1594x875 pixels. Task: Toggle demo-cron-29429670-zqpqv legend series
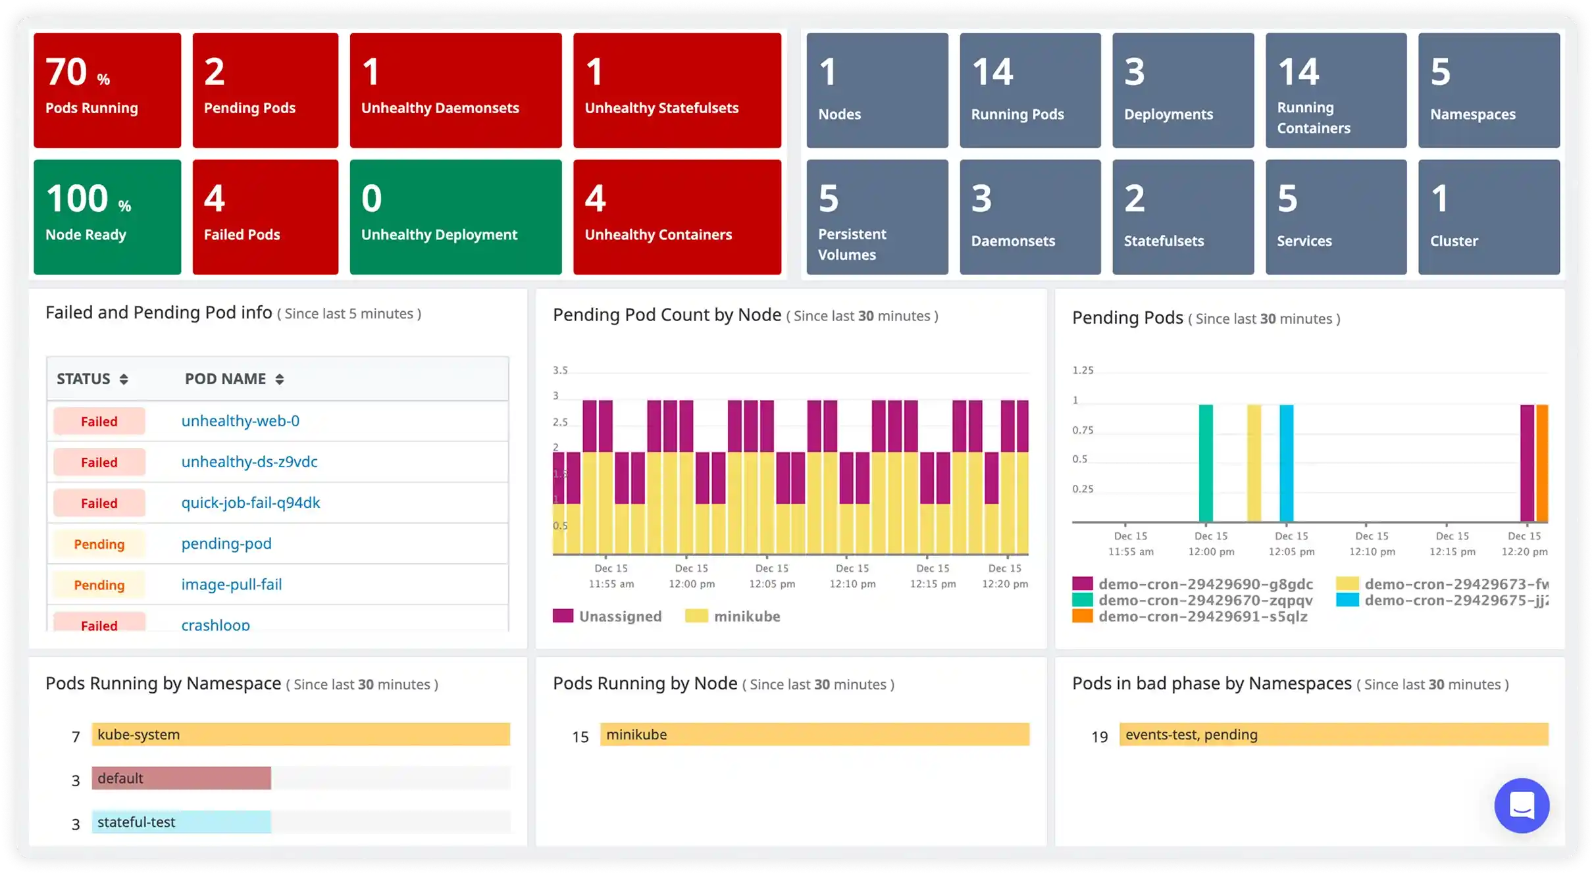tap(1205, 600)
